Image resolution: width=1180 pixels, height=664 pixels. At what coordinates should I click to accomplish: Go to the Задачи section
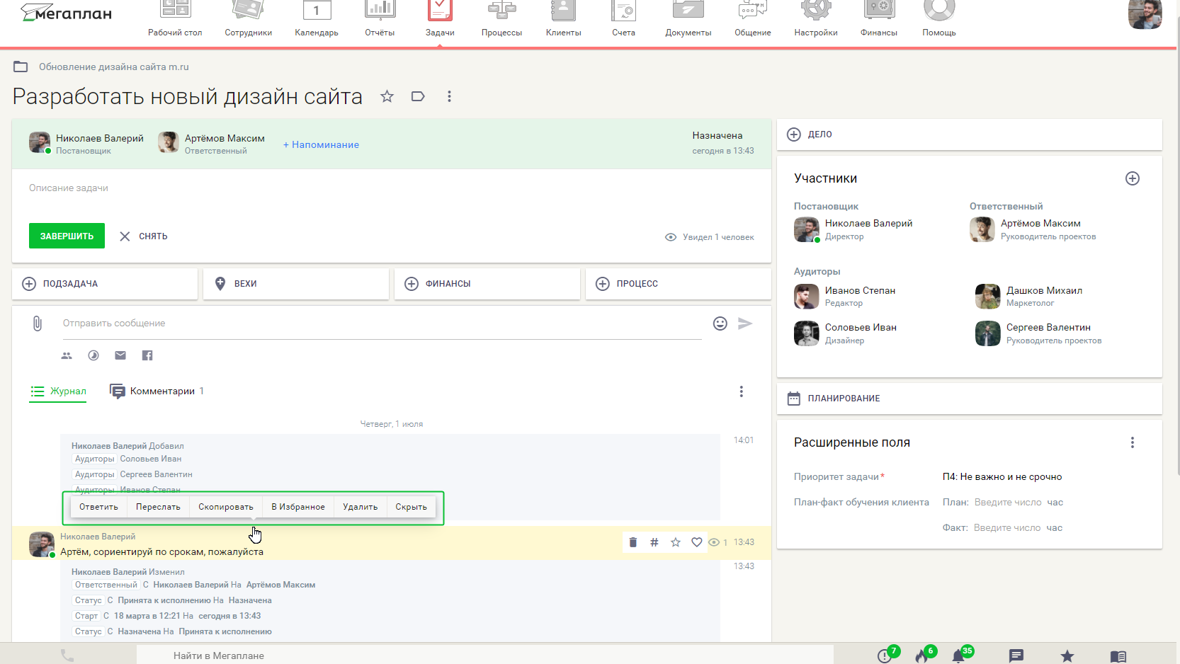click(440, 20)
